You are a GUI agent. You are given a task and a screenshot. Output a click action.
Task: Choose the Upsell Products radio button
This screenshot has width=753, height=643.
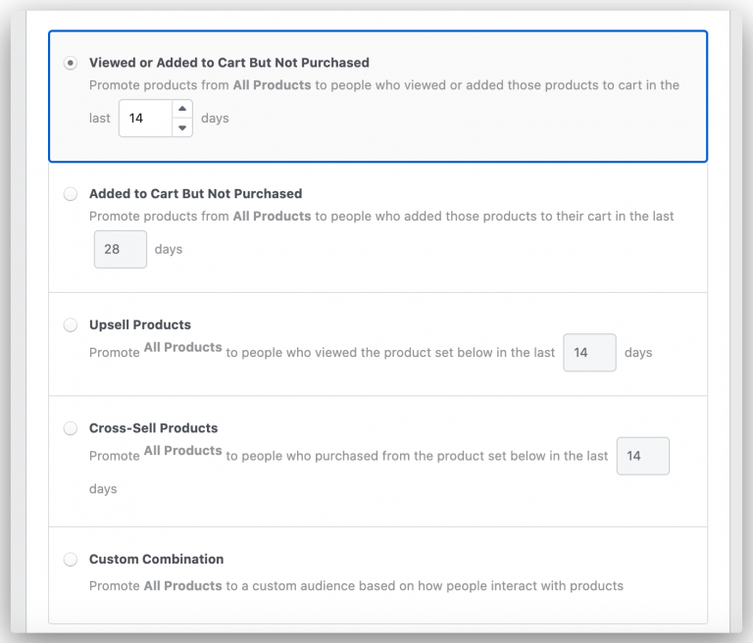(x=71, y=324)
